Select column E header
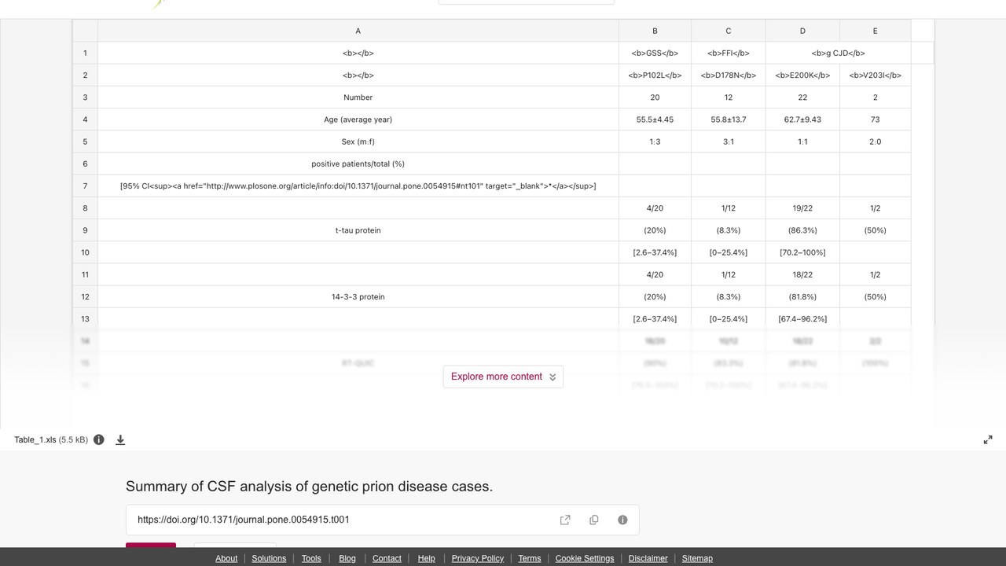This screenshot has width=1006, height=566. pos(875,31)
